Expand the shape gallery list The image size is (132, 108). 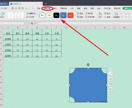tap(24, 17)
